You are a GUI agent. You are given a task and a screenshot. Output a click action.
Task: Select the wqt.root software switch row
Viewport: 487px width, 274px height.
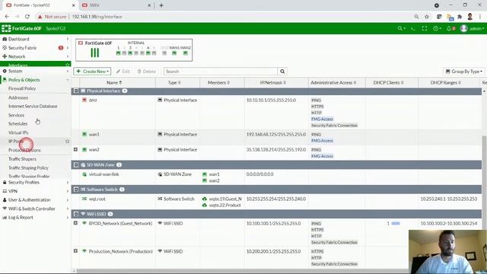click(276, 202)
